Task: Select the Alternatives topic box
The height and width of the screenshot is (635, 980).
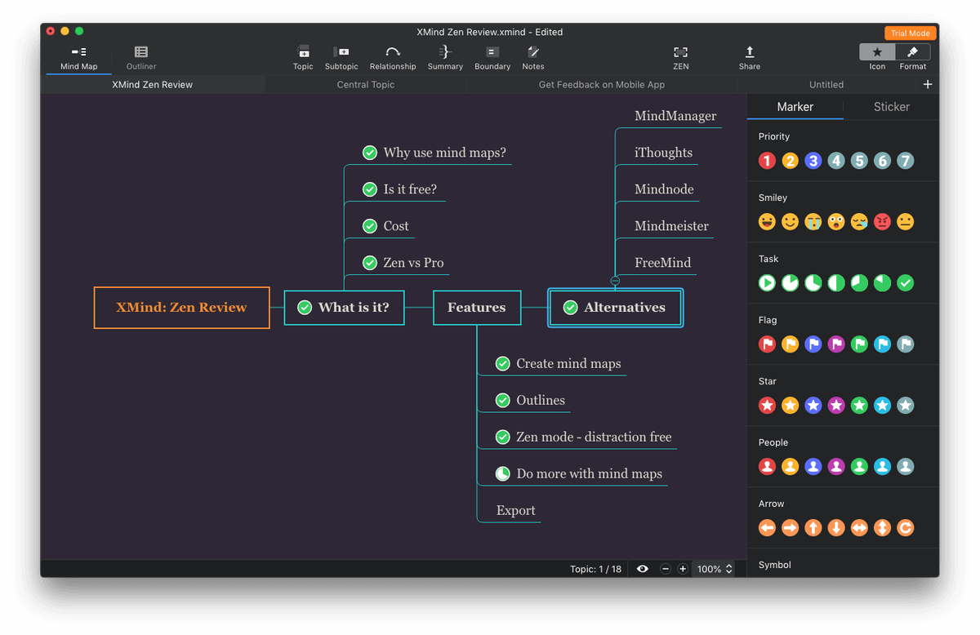Action: [615, 308]
